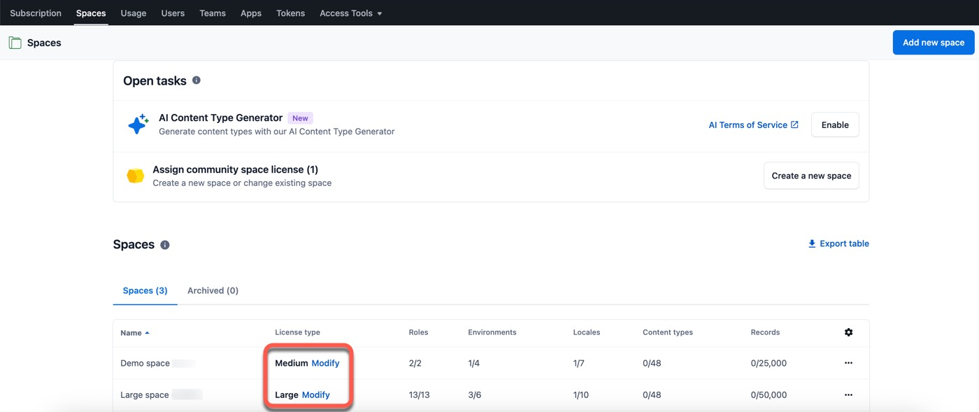Click the info icon beside the Spaces heading
The image size is (979, 412).
click(164, 244)
